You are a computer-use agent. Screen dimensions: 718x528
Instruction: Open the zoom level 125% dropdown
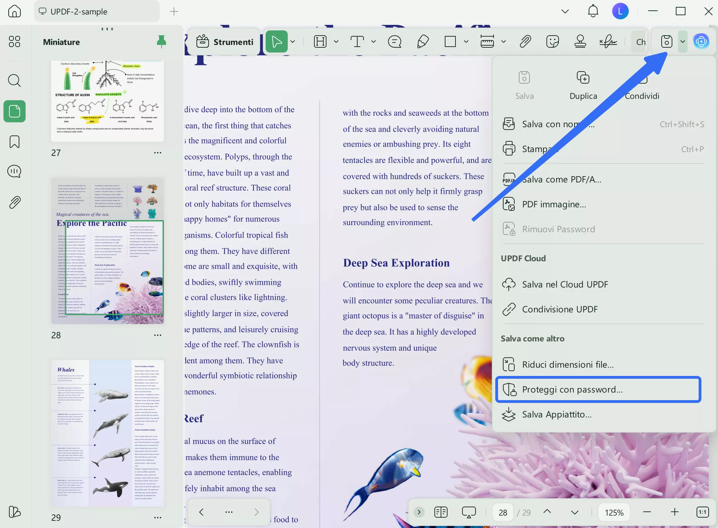click(x=614, y=512)
